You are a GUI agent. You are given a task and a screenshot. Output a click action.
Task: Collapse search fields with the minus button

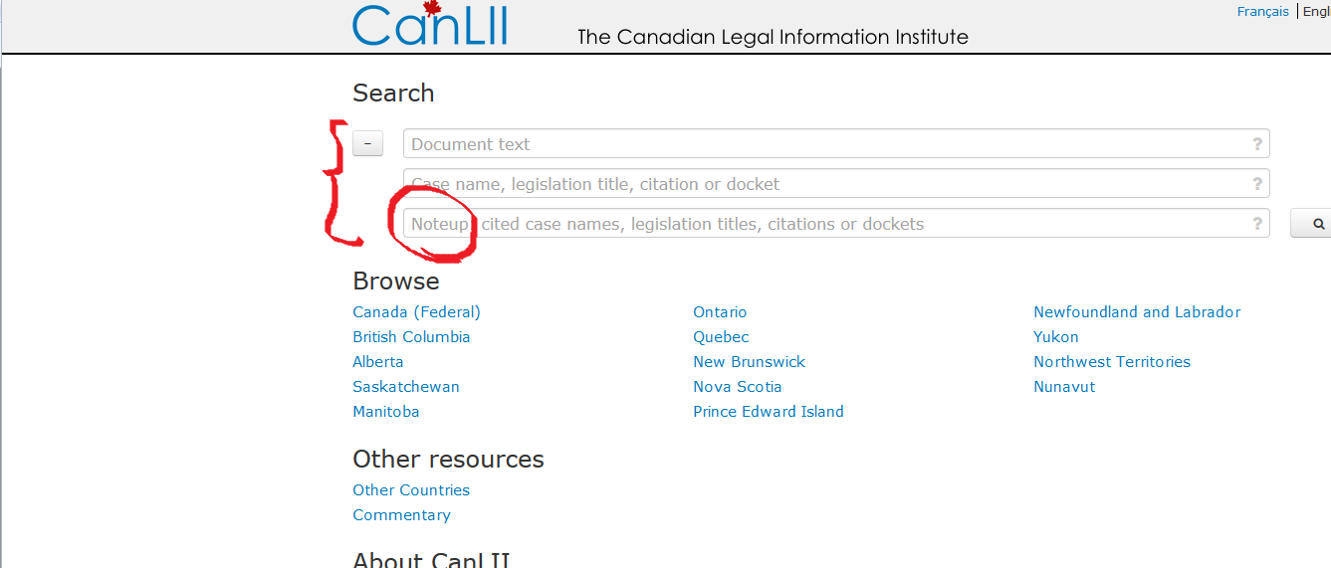click(x=368, y=144)
